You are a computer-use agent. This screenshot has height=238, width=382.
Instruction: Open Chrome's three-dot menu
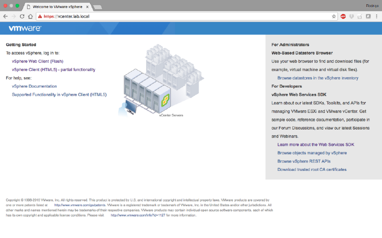click(x=376, y=16)
